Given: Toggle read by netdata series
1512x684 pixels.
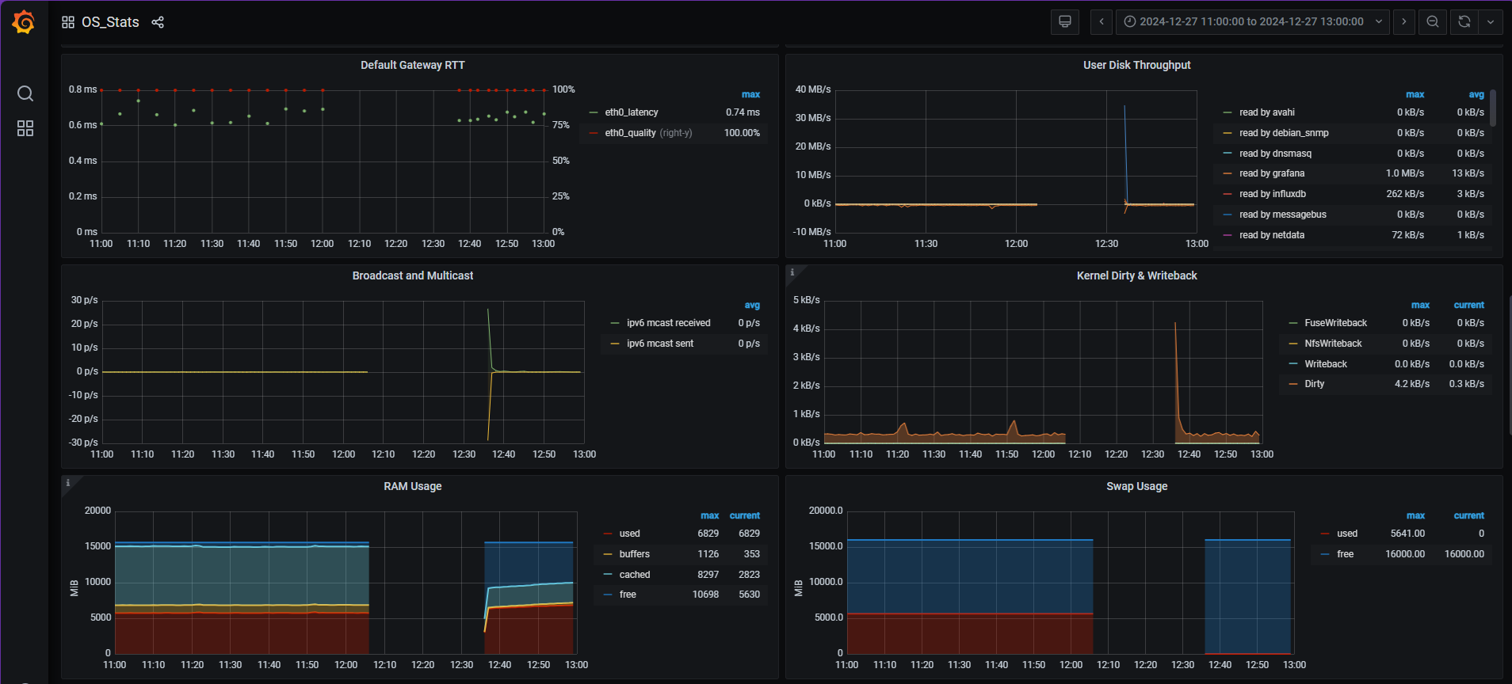Looking at the screenshot, I should (x=1272, y=235).
